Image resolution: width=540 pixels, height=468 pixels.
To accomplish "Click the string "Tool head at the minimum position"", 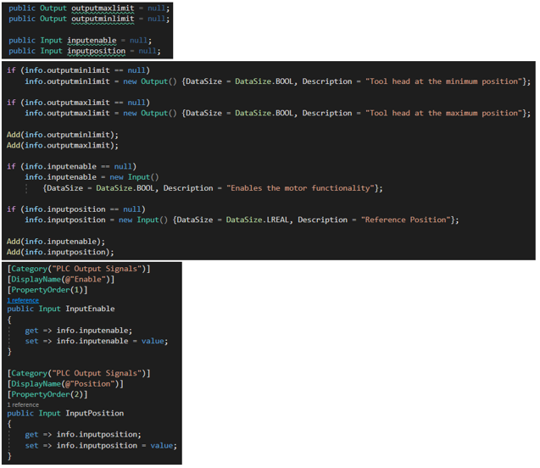I will (x=444, y=81).
